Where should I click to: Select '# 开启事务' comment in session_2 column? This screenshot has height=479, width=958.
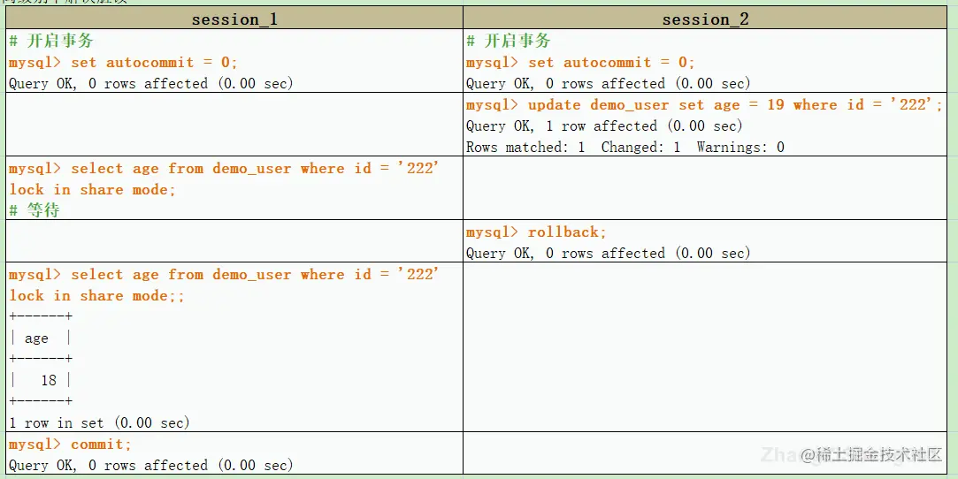(509, 41)
